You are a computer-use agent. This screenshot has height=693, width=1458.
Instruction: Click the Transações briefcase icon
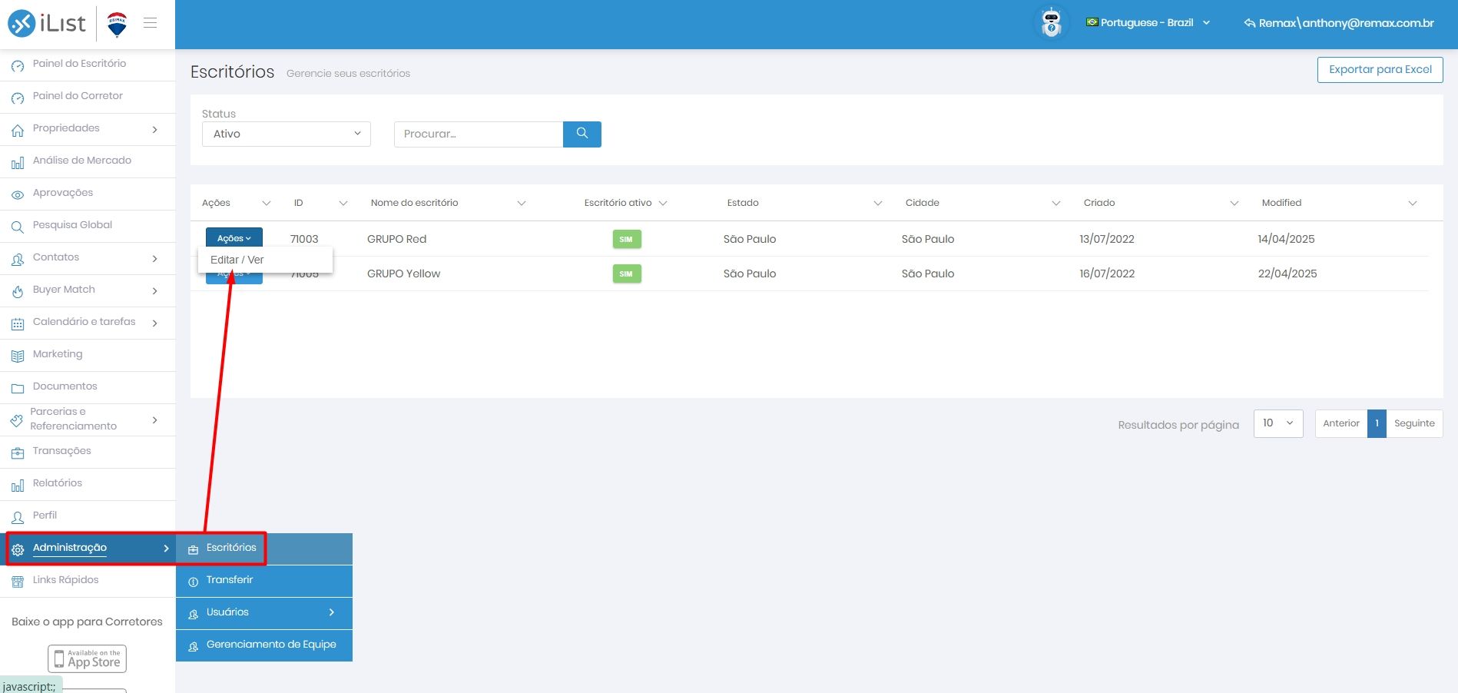click(18, 453)
